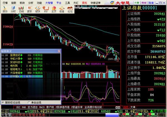Viewport: 167px width, 117px height.
Task: Open the 日线 daily K-line icon
Action: [21, 9]
